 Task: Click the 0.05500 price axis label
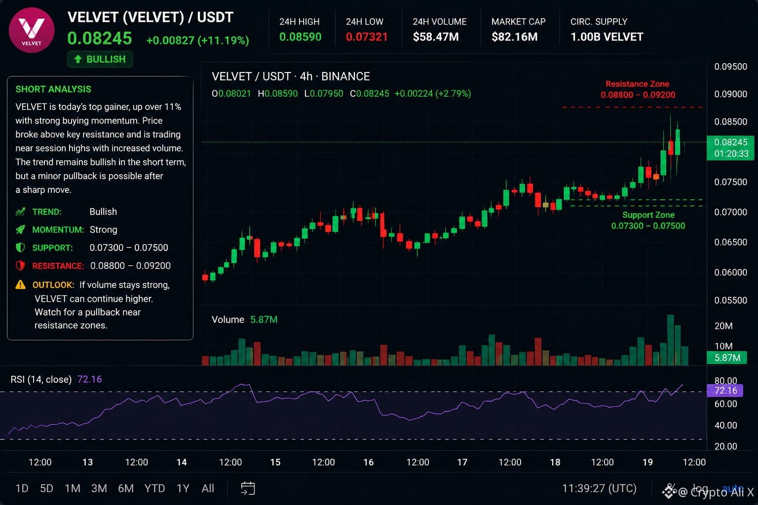[730, 300]
